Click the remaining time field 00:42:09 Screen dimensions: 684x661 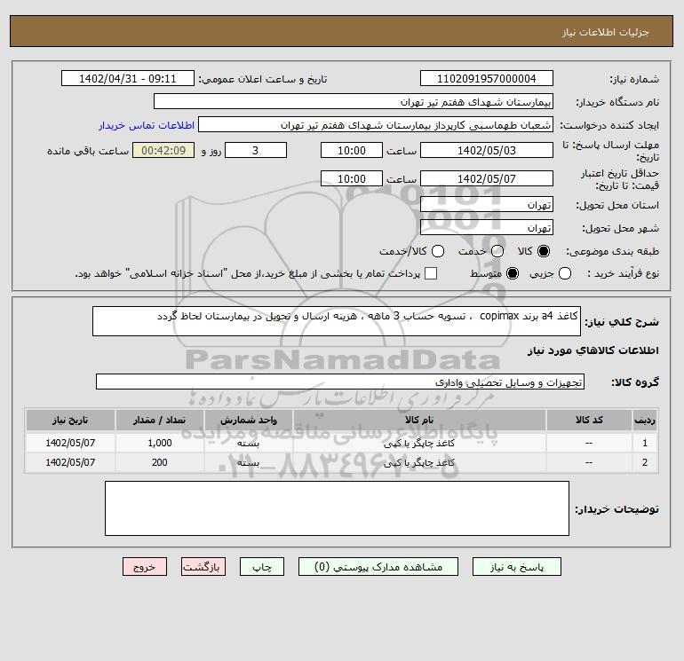(163, 150)
